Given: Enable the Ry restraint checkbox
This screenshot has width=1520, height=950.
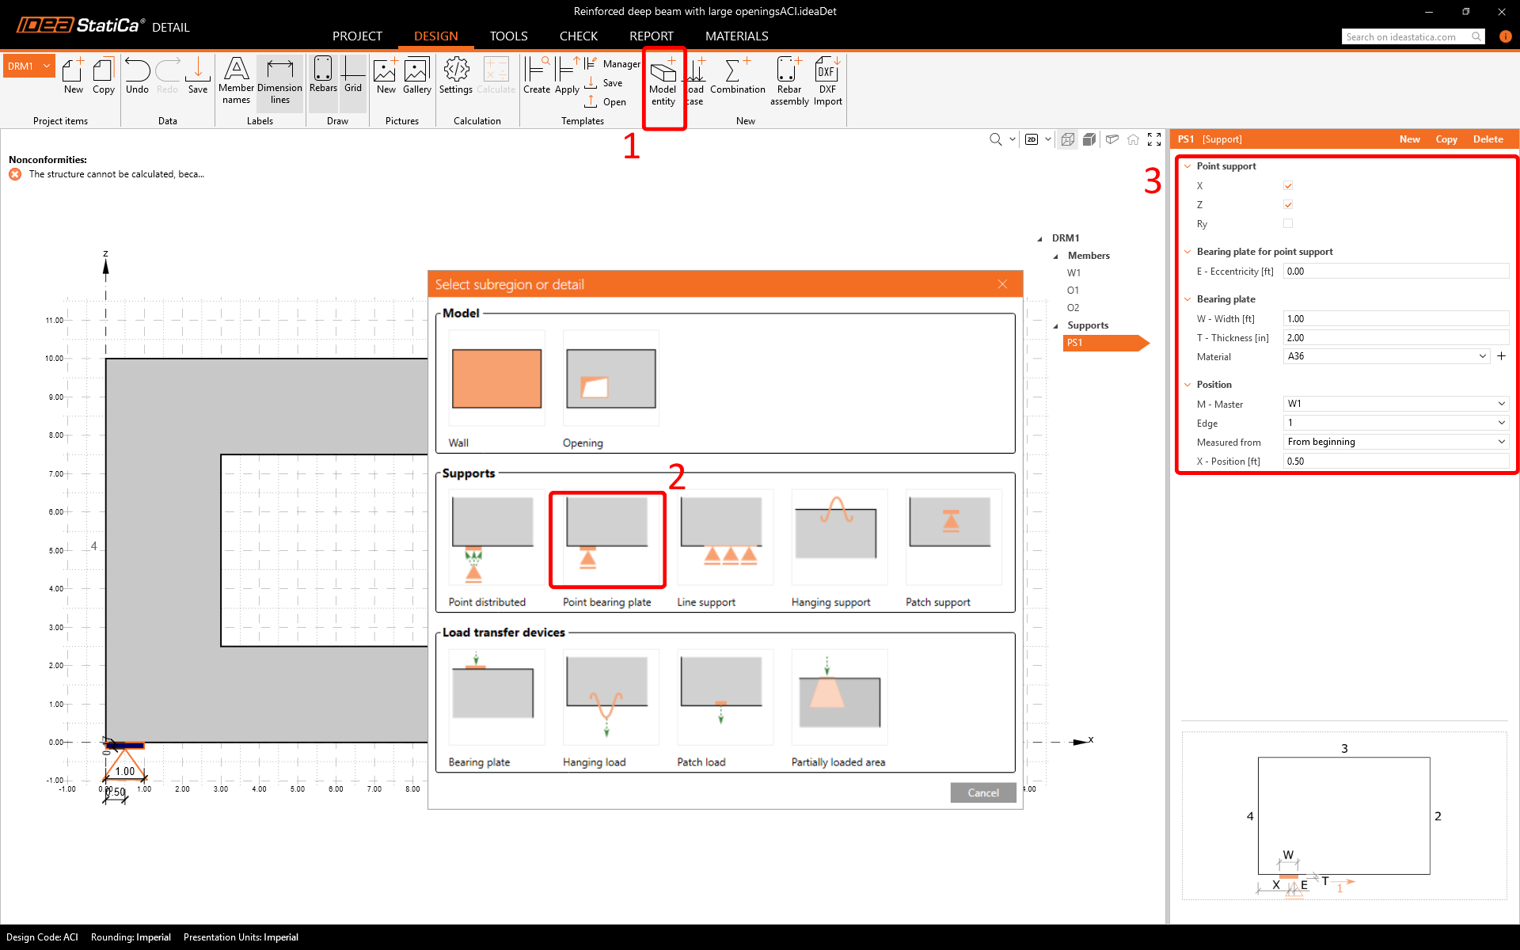Looking at the screenshot, I should [1288, 224].
